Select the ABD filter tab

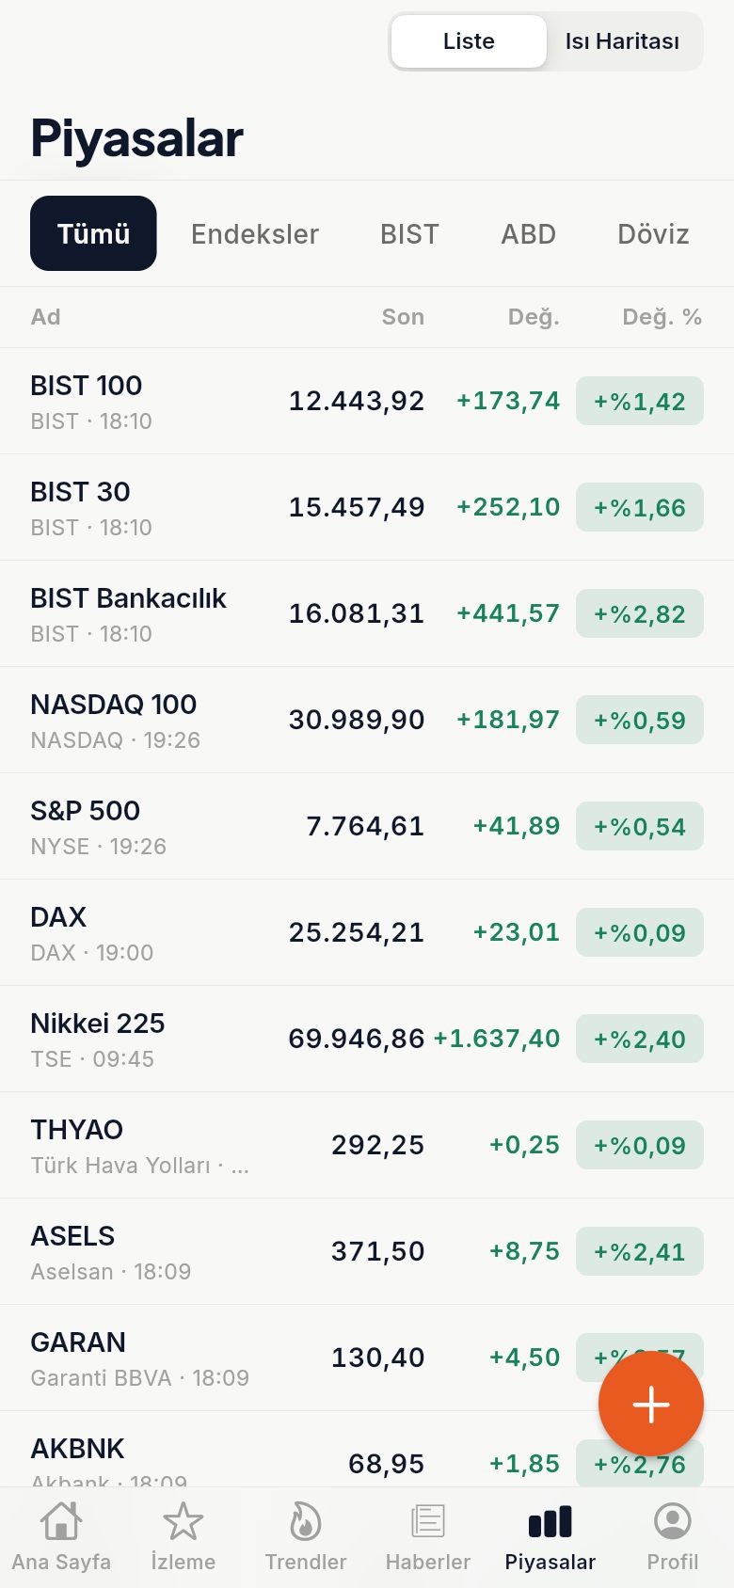pos(529,233)
